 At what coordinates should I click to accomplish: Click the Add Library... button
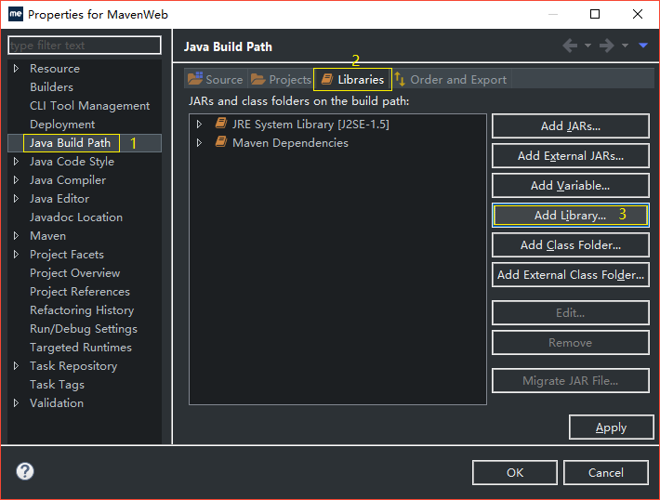coord(571,215)
